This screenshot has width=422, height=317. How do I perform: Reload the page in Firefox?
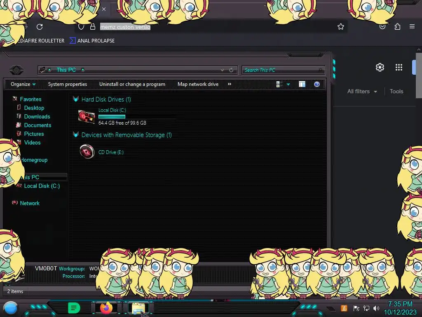click(x=40, y=27)
